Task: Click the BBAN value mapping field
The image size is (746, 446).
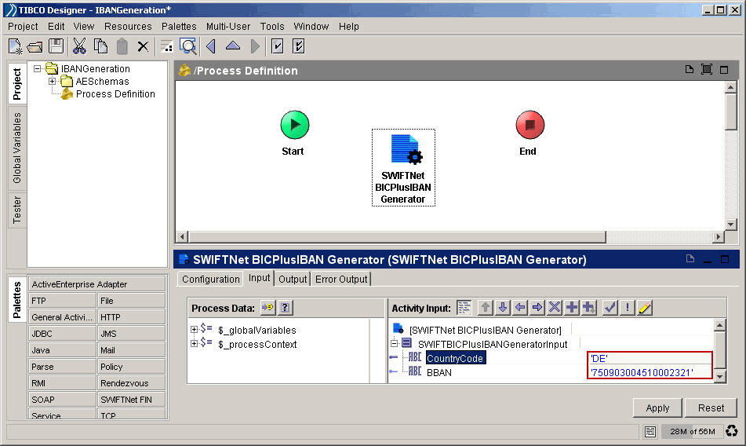Action: coord(650,372)
